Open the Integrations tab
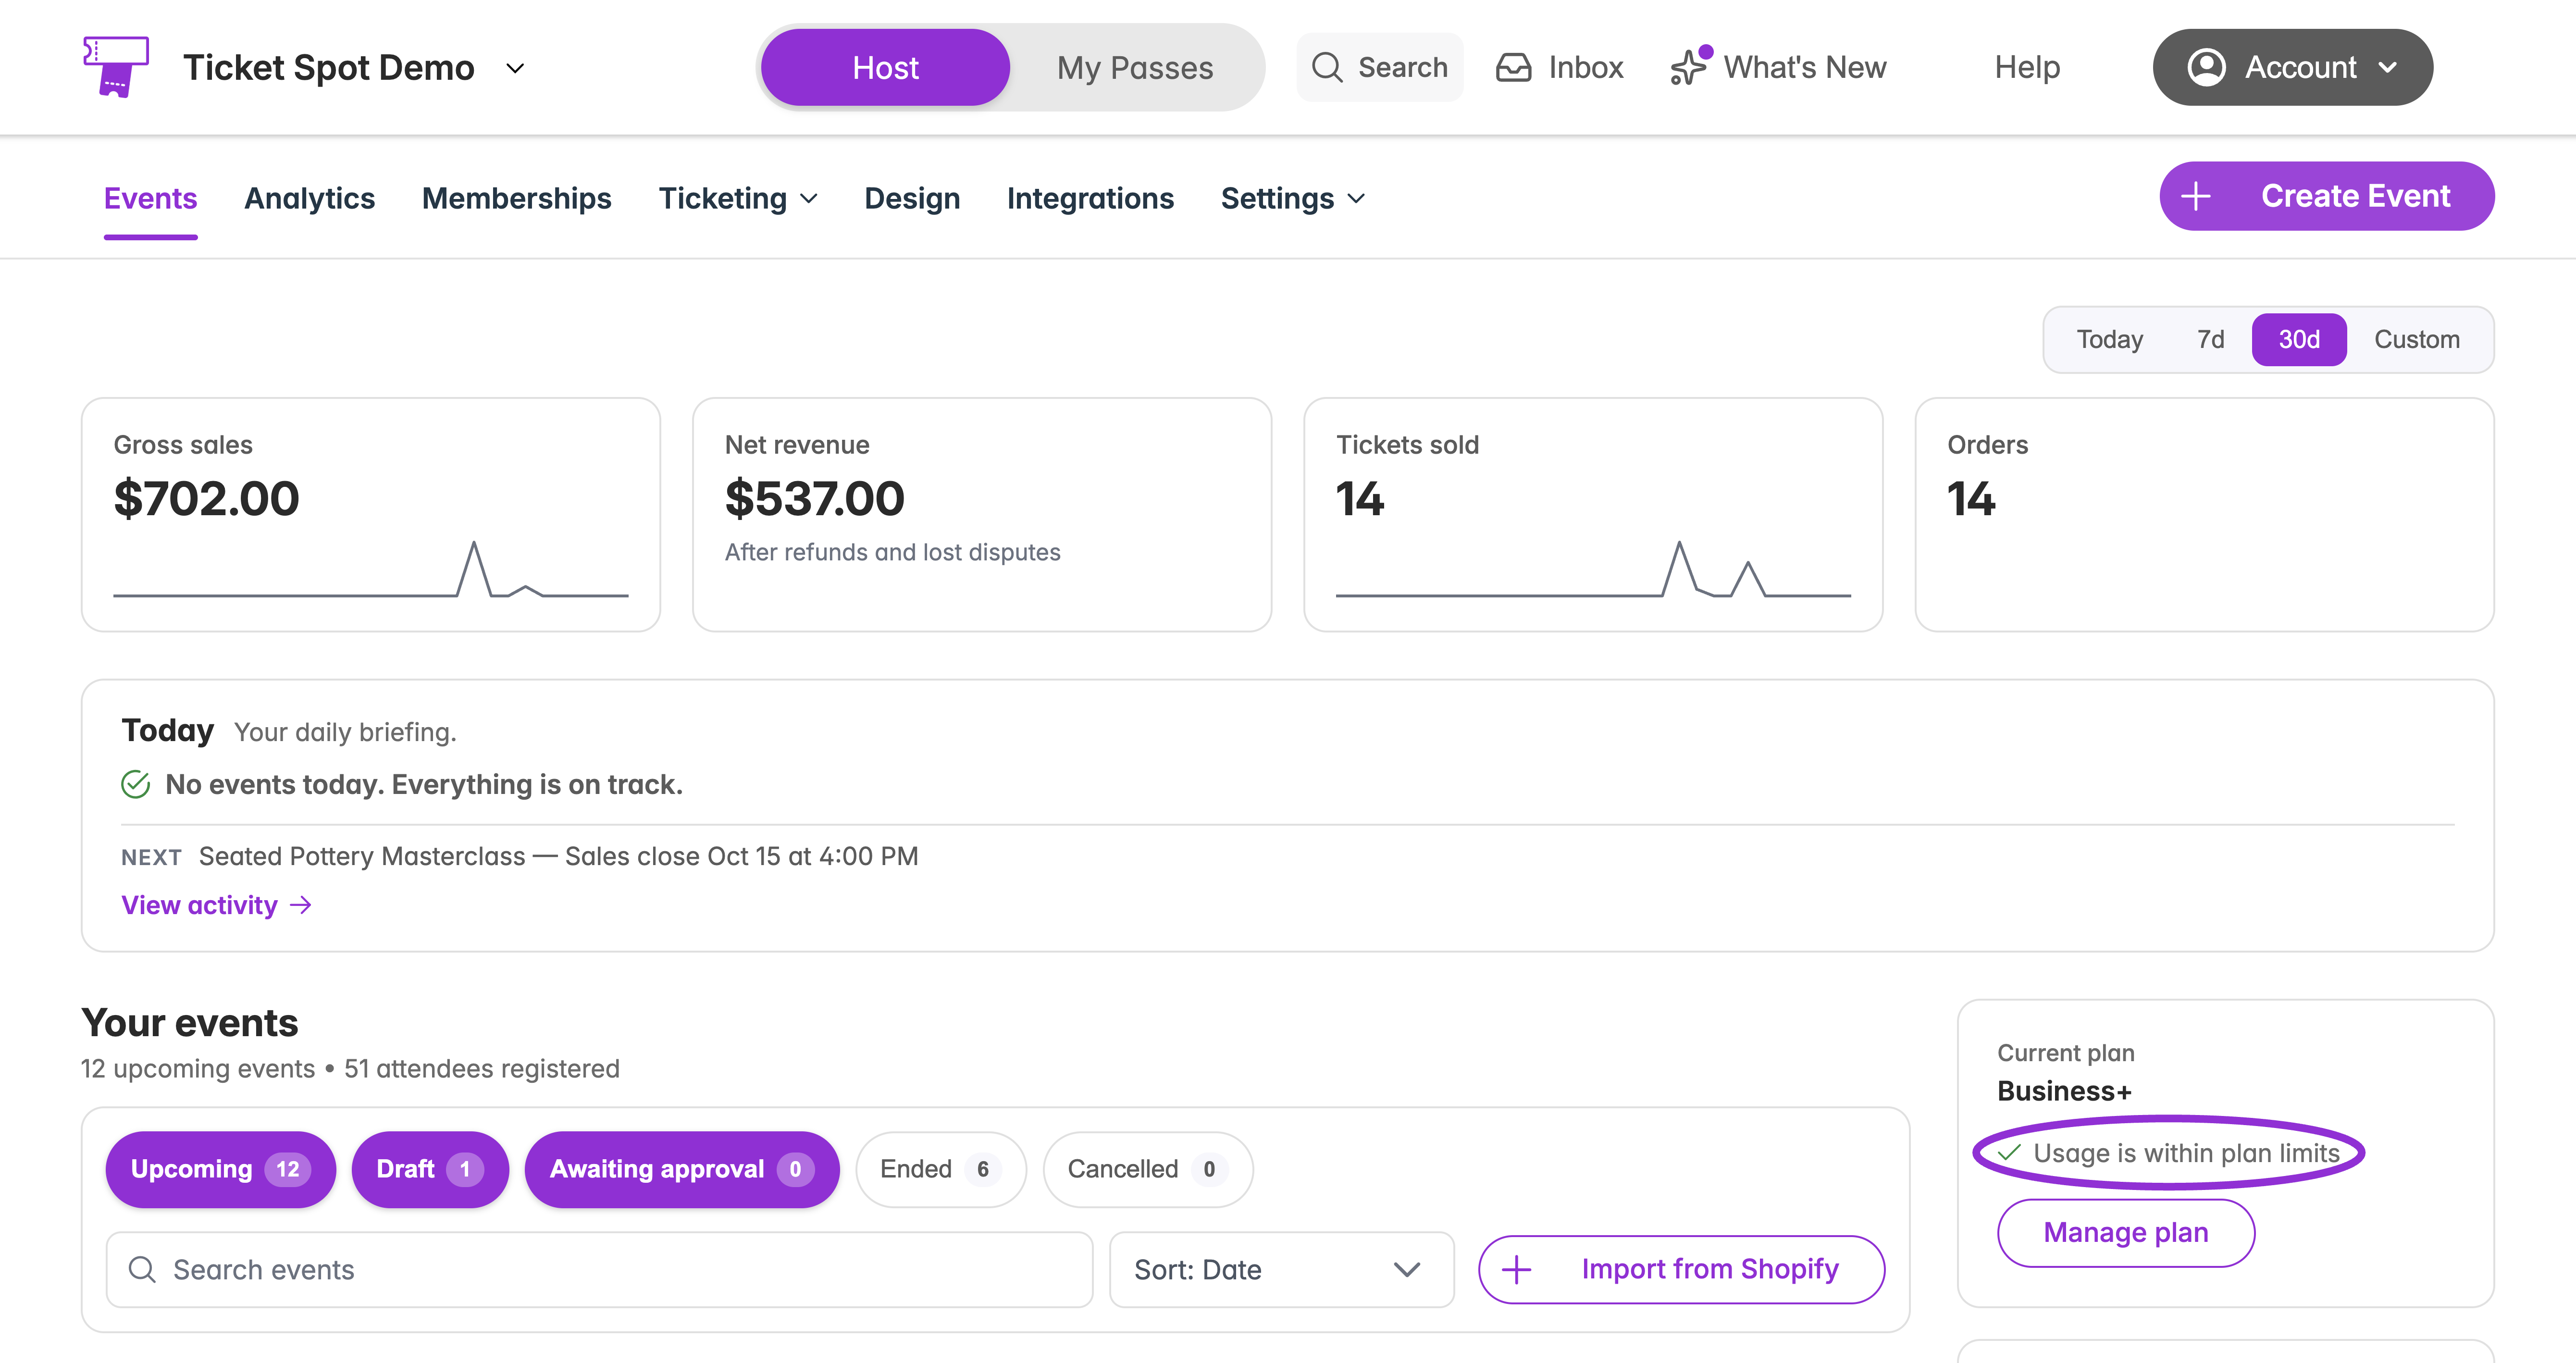Image resolution: width=2576 pixels, height=1363 pixels. (1090, 198)
